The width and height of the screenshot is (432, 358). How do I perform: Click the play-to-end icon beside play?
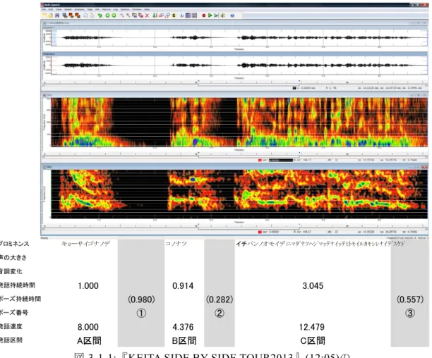216,16
